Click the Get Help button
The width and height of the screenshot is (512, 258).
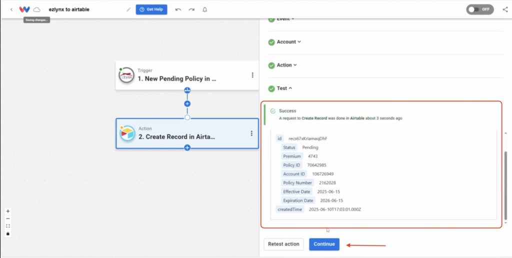pyautogui.click(x=151, y=9)
